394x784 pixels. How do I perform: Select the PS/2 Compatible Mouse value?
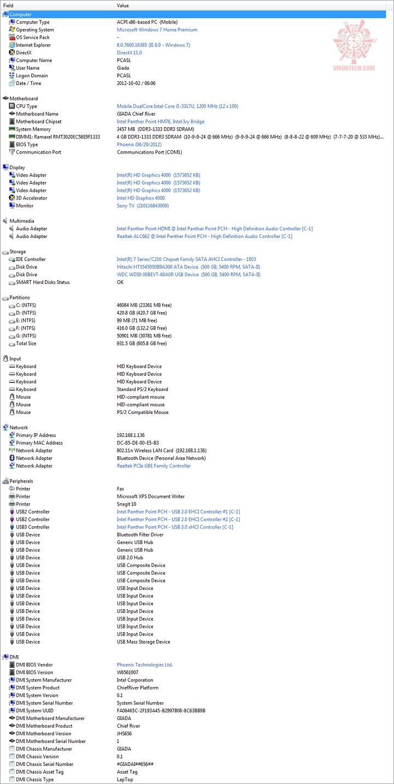[143, 412]
